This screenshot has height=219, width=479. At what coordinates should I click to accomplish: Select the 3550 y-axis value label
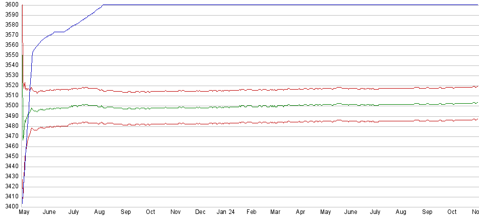point(10,55)
